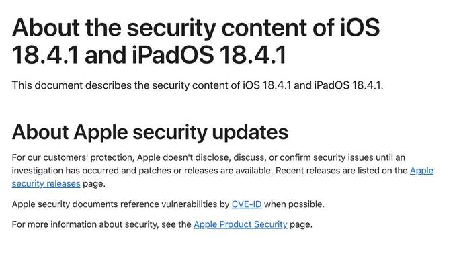The image size is (457, 254).
Task: Click the words 'when possible.' after CVE-ID
Action: tap(294, 204)
